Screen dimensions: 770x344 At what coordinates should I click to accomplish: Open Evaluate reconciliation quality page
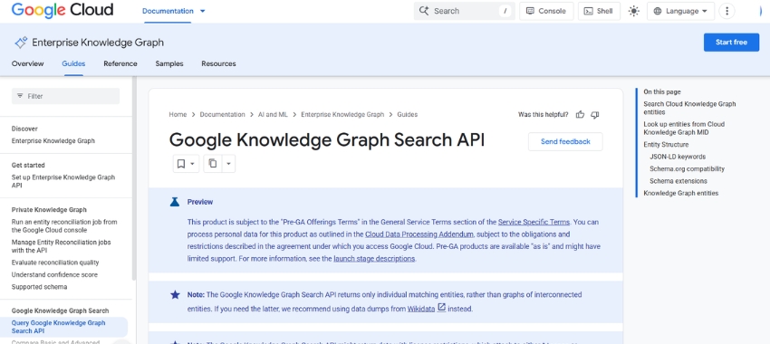pos(55,263)
